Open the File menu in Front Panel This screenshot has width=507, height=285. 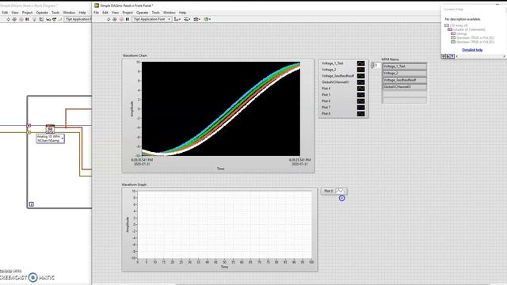[96, 13]
